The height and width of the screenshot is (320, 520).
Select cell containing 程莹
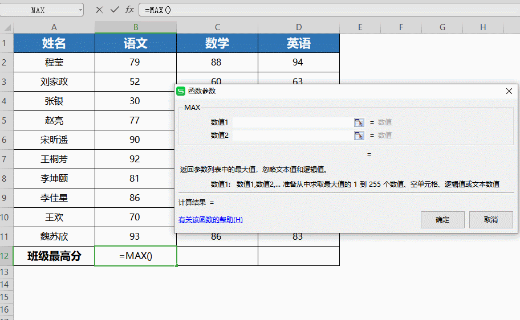pyautogui.click(x=54, y=62)
